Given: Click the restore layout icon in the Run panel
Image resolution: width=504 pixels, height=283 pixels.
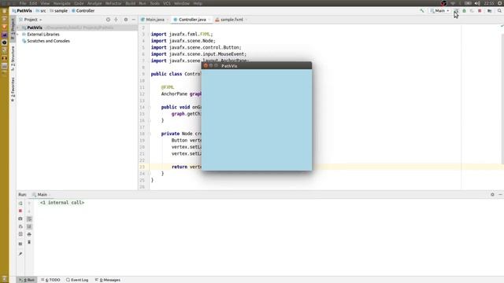Looking at the screenshot, I should click(x=20, y=234).
